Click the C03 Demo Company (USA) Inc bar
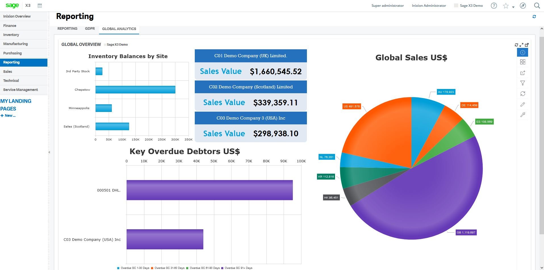Screen dimensions: 544x270 point(165,239)
